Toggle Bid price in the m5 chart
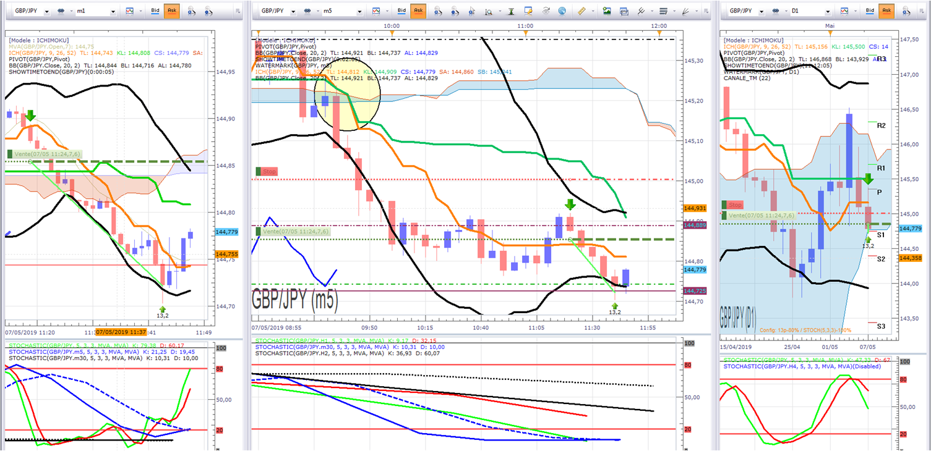The image size is (931, 451). click(x=401, y=11)
